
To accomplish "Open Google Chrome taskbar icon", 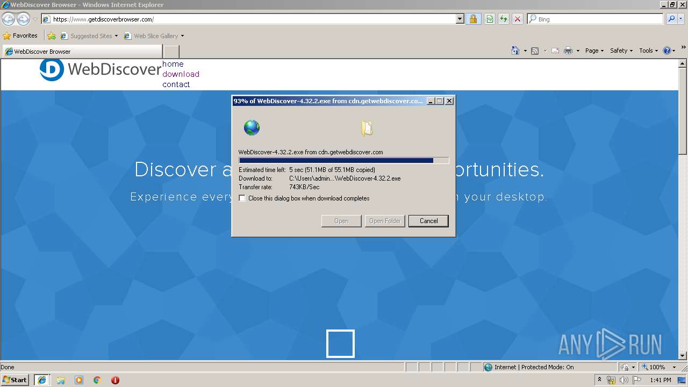I will pos(97,380).
